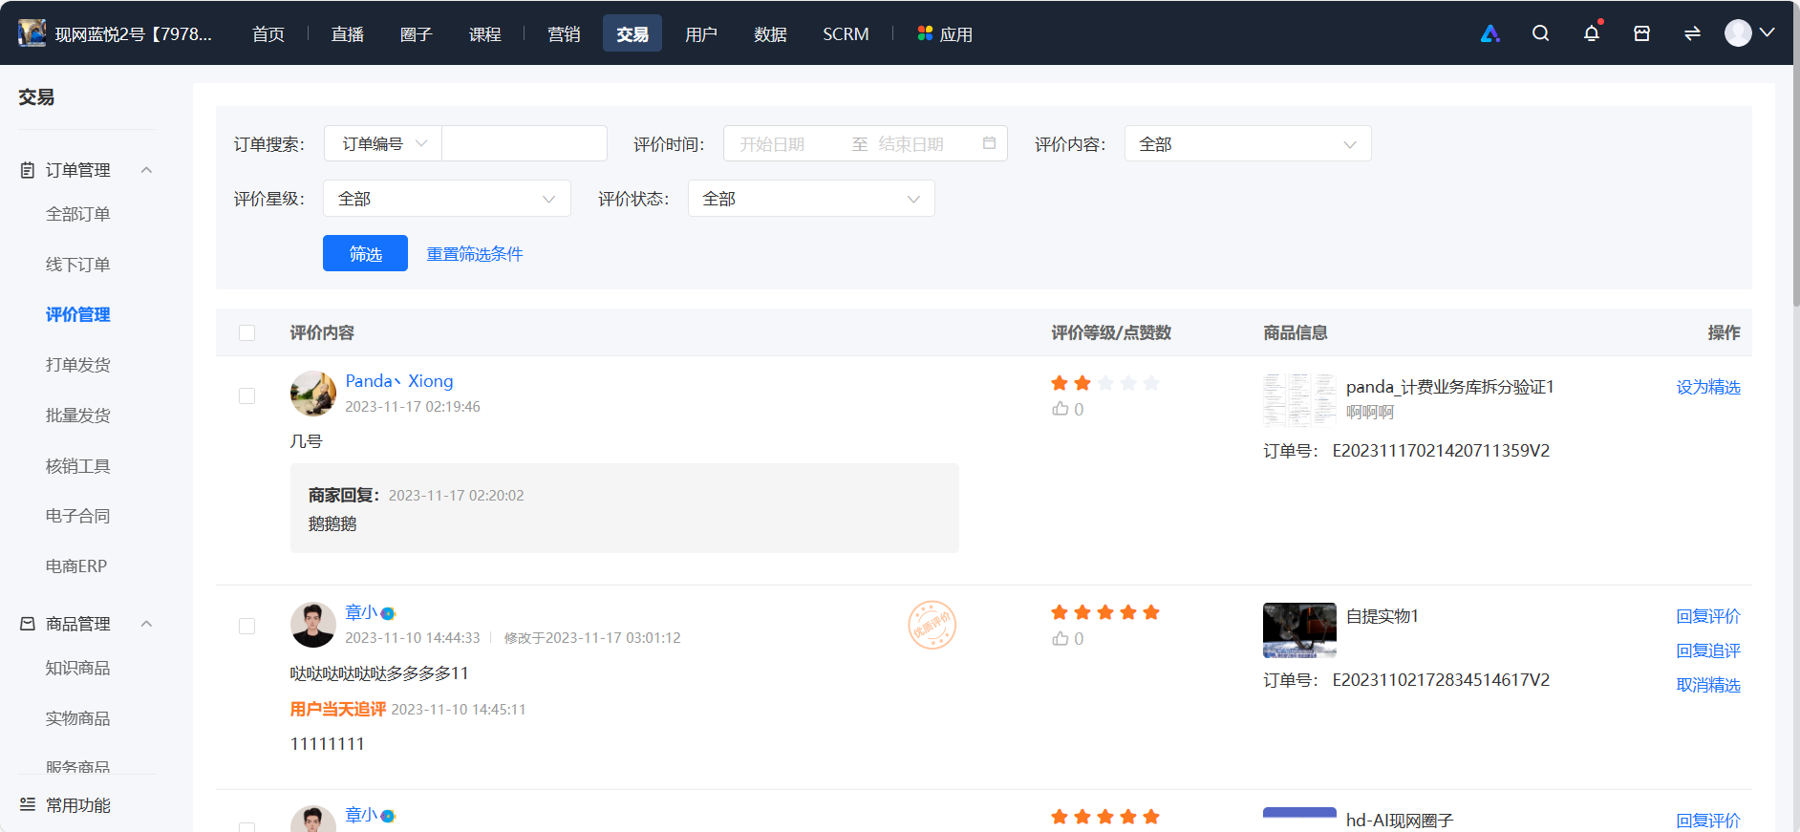
Task: Open Panda丶Xiong user name link
Action: point(399,381)
